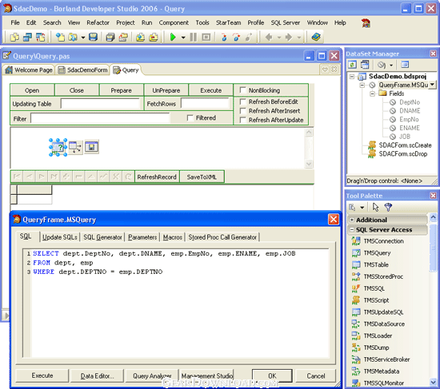Image resolution: width=440 pixels, height=389 pixels.
Task: Click the SaveToXML button
Action: [x=202, y=177]
